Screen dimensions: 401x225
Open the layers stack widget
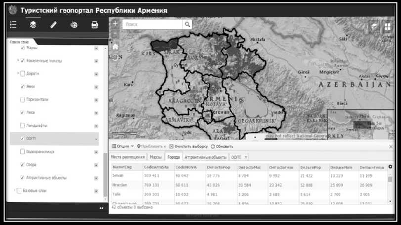tap(33, 25)
